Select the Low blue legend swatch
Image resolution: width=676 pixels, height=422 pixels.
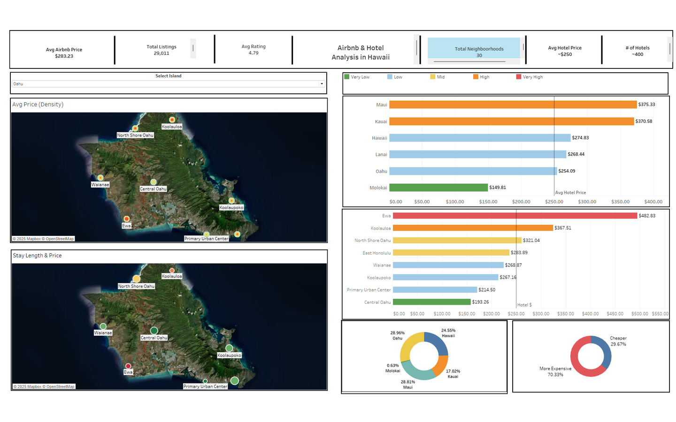[x=390, y=77]
